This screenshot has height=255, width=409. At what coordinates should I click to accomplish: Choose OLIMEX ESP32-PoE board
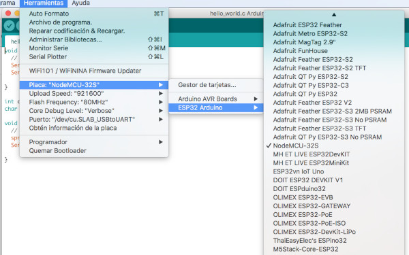[x=334, y=214]
